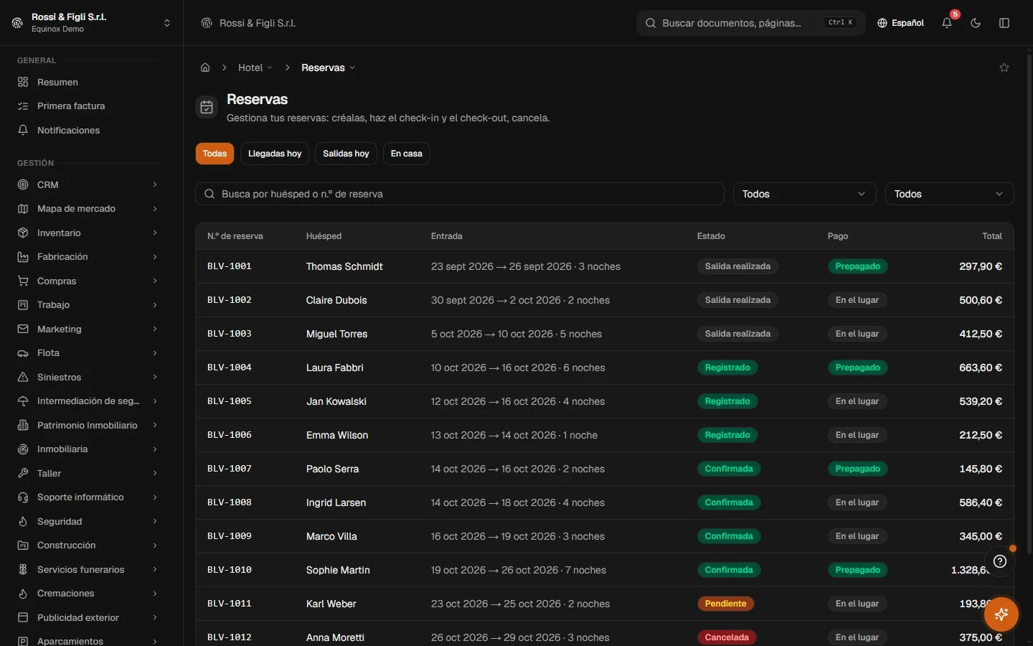Image resolution: width=1033 pixels, height=646 pixels.
Task: Expand the CRM menu chevron
Action: click(x=155, y=184)
